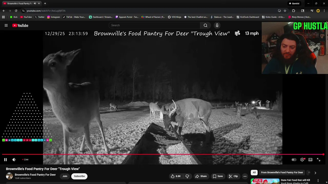
Task: Open the player settings gear
Action: pyautogui.click(x=302, y=159)
